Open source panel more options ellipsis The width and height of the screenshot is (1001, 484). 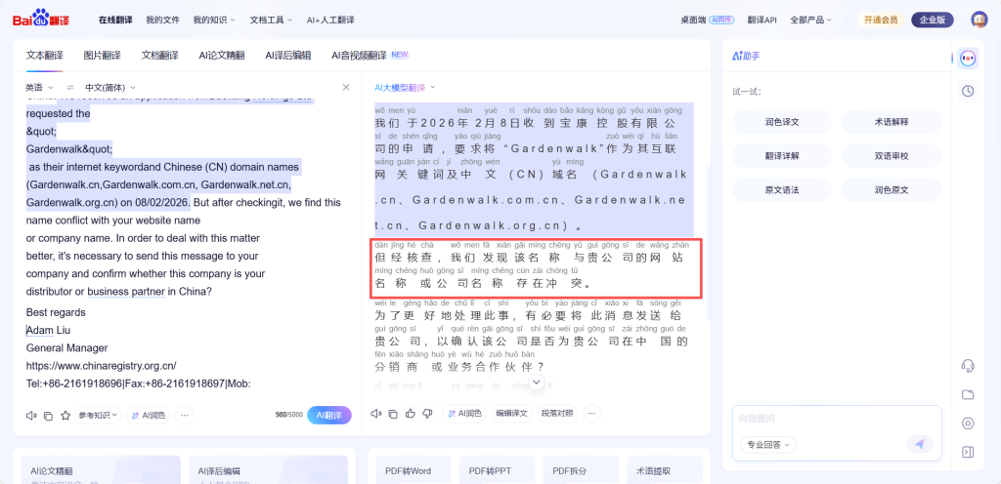(x=184, y=416)
